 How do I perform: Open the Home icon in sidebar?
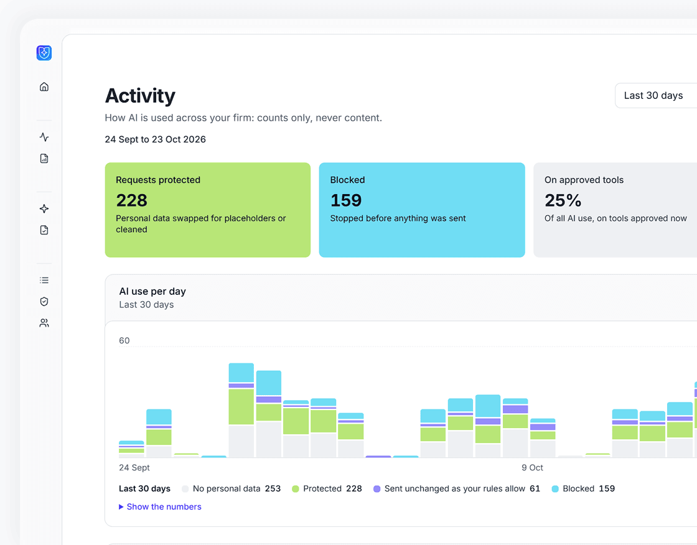(x=44, y=86)
